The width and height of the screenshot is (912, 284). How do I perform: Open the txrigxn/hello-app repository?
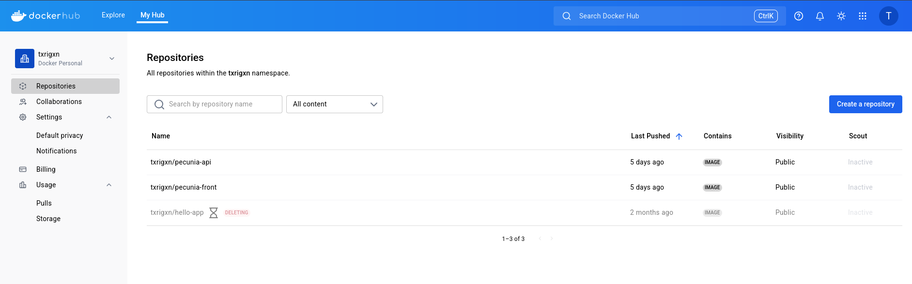tap(177, 212)
